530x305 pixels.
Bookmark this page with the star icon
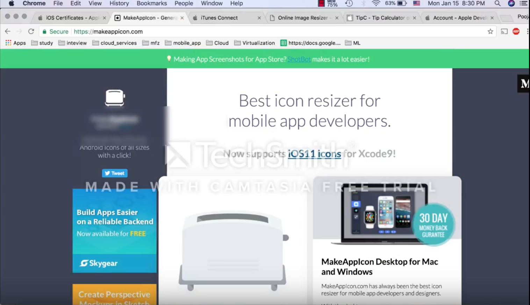tap(490, 31)
